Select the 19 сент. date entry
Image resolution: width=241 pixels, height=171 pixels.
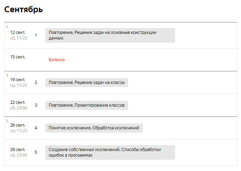[x=19, y=83]
